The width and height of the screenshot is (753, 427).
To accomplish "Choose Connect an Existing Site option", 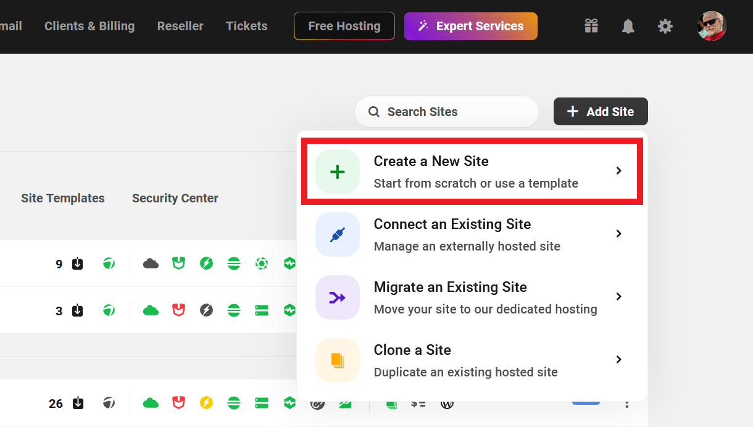I will click(x=472, y=234).
